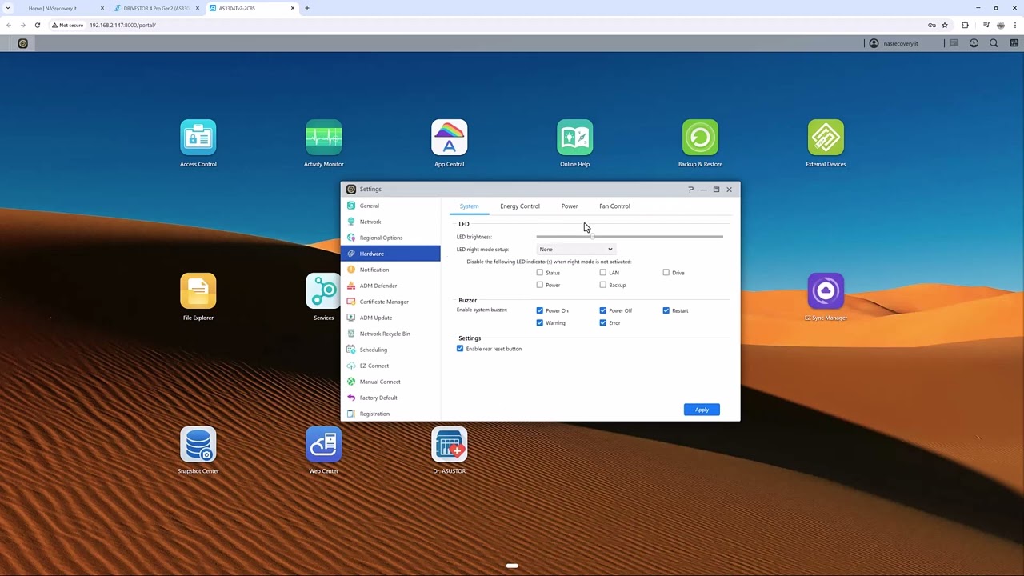
Task: Open ADM Update in sidebar
Action: point(390,318)
